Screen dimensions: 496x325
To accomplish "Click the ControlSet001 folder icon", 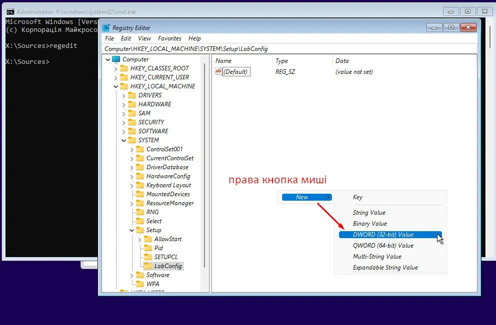I will [x=140, y=149].
